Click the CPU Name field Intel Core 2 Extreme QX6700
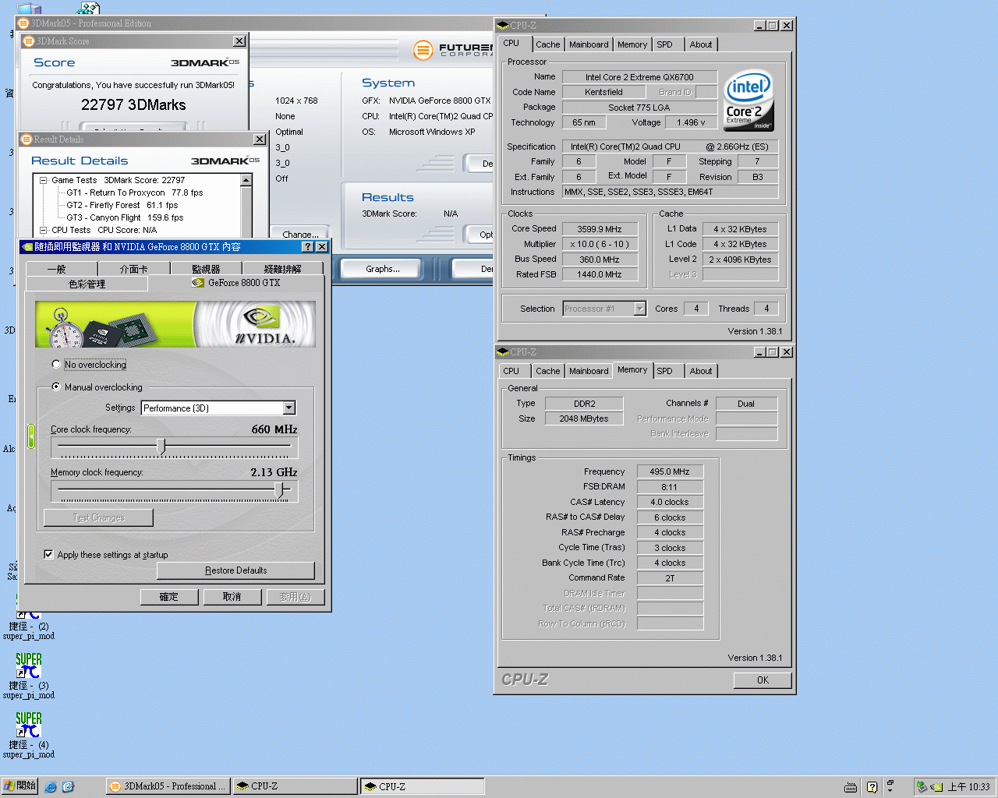 pos(639,77)
